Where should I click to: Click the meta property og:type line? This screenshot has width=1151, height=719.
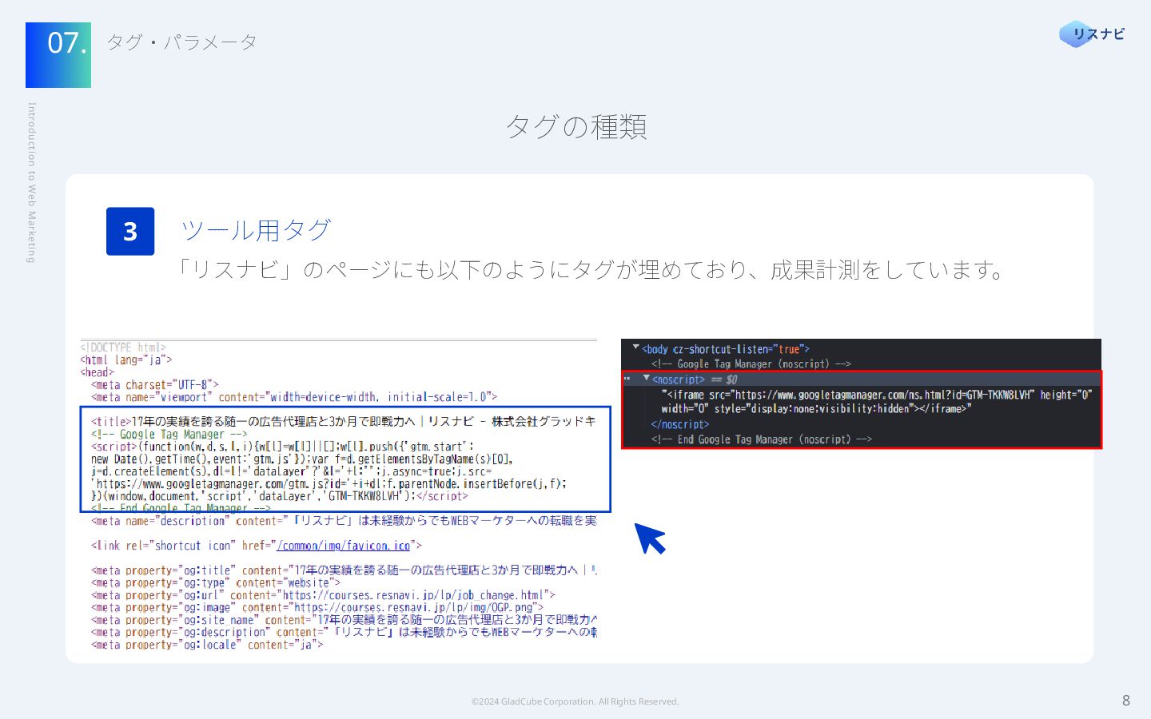point(216,582)
